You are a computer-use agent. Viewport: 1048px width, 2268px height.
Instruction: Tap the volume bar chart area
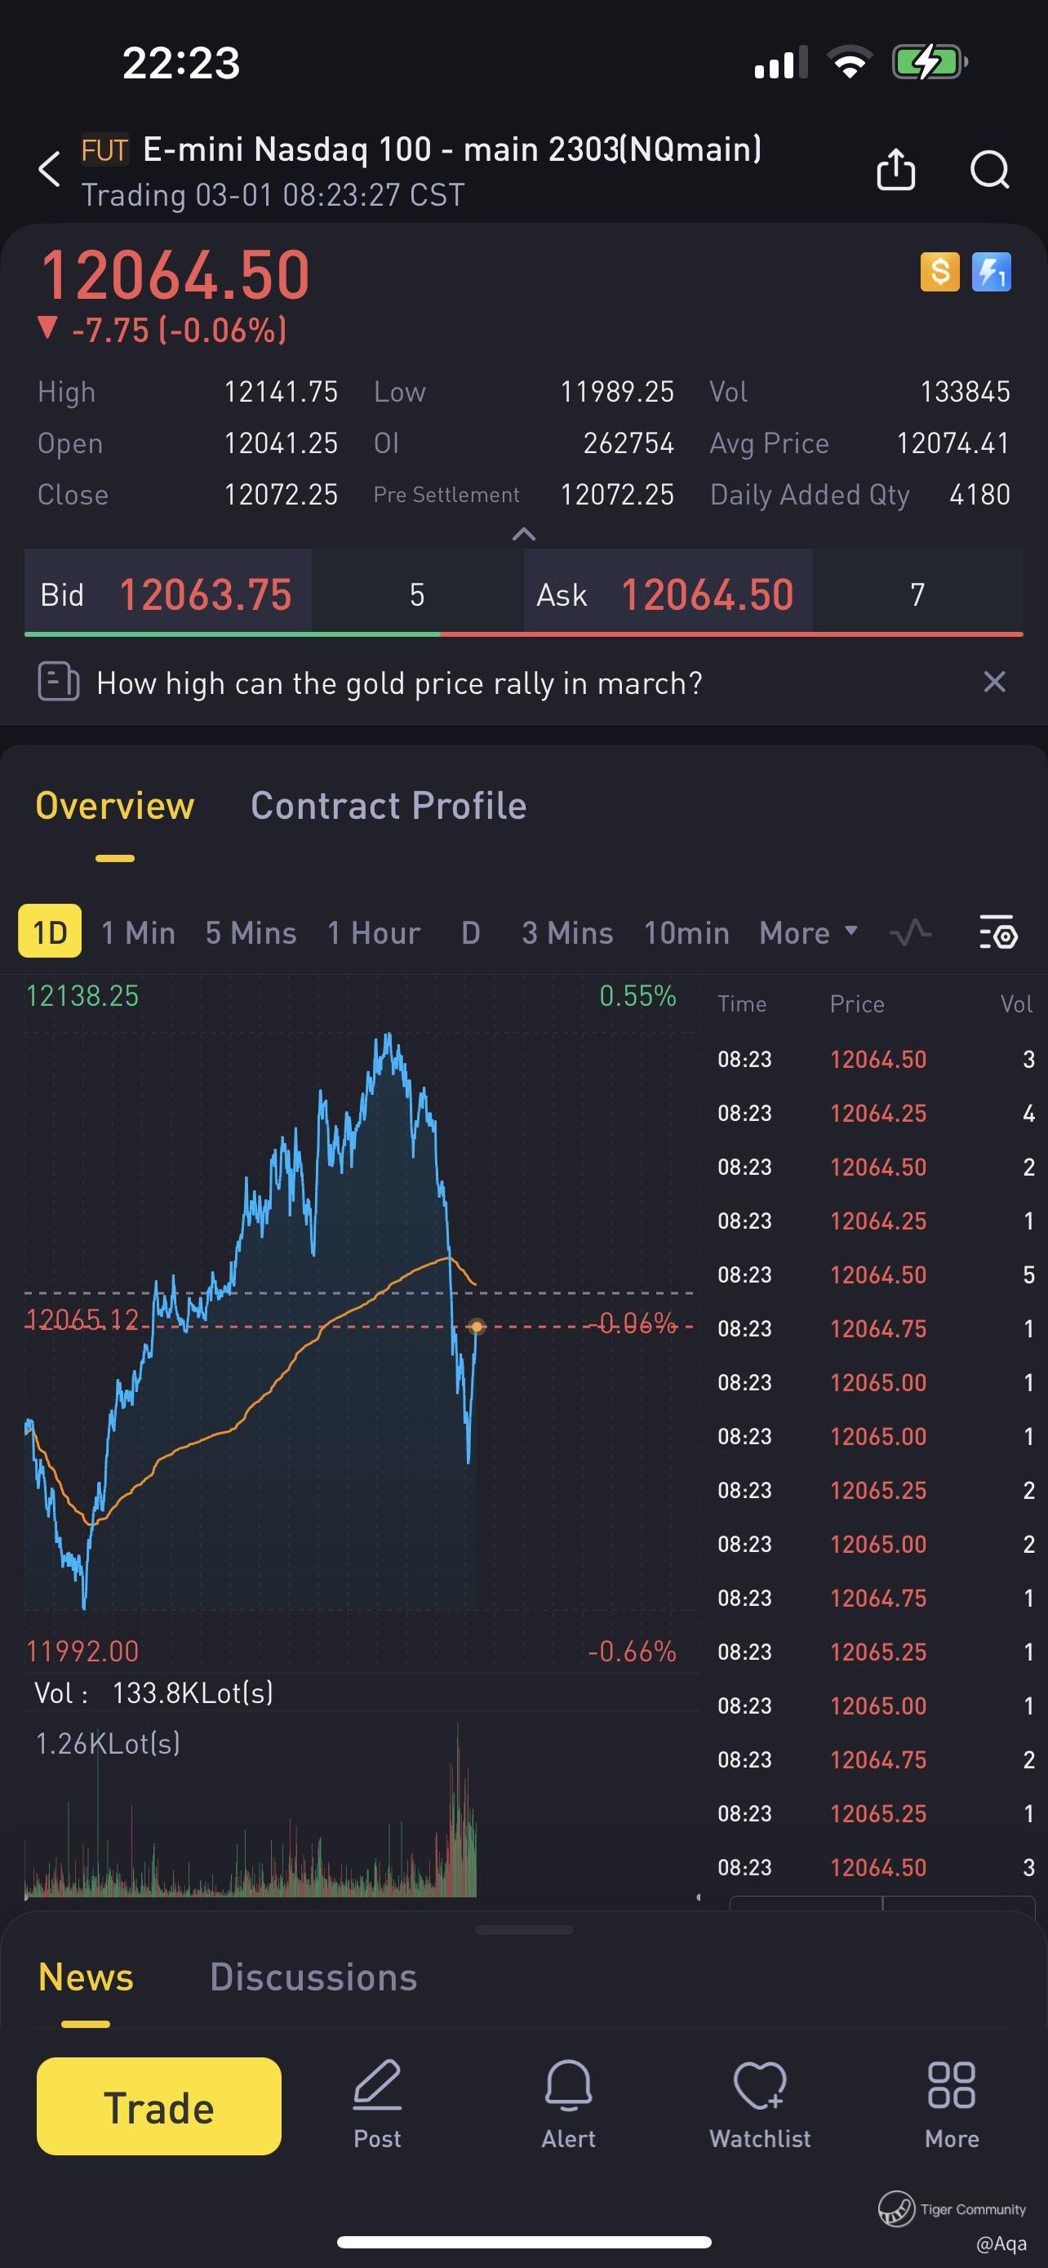(x=251, y=1809)
